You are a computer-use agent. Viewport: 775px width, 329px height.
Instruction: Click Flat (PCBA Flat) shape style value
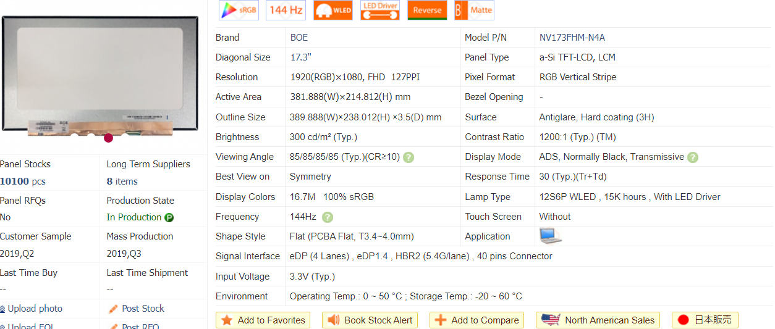(352, 236)
